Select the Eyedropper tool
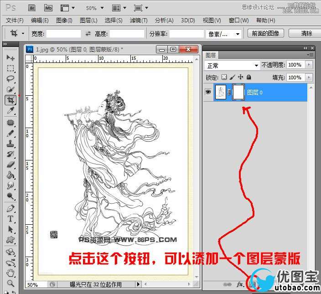321x294 pixels. 10,111
